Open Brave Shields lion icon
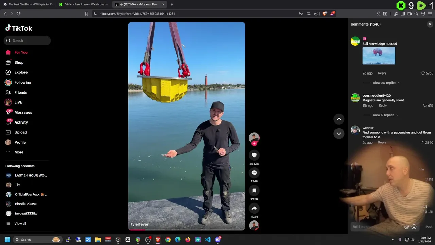 (324, 14)
